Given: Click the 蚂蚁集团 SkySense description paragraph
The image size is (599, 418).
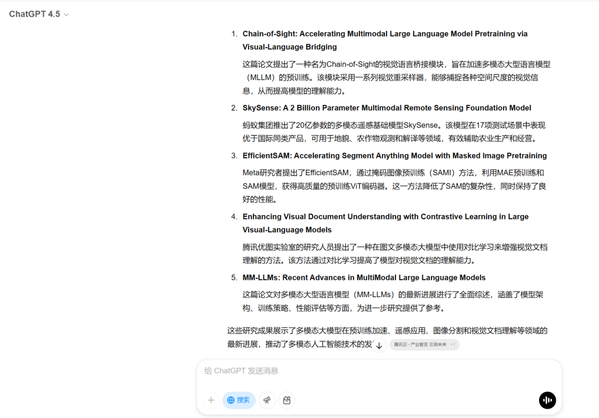Looking at the screenshot, I should pos(394,132).
